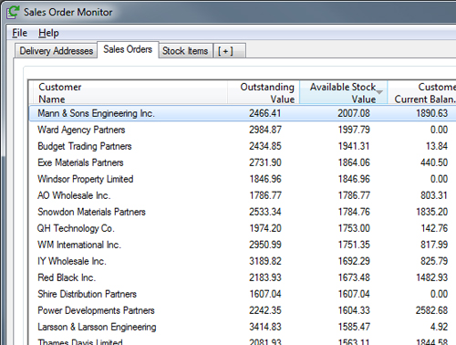Click outstanding value 2183.93
The height and width of the screenshot is (345, 456).
coord(265,277)
